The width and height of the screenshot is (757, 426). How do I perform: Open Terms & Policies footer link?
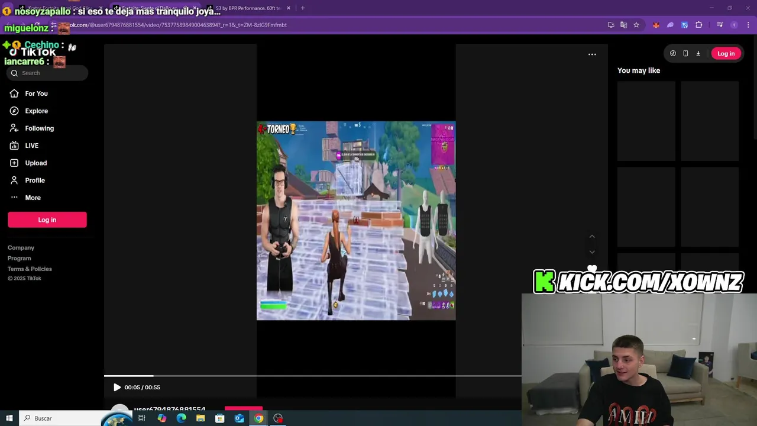pos(30,269)
